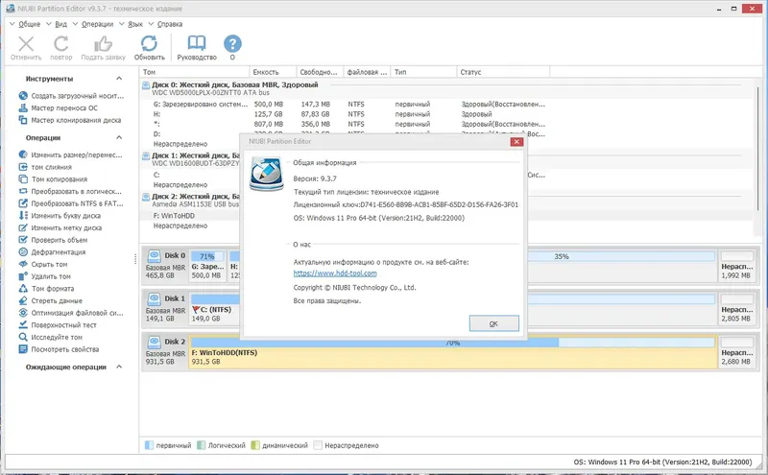
Task: Click the Проверить объем icon
Action: [23, 240]
